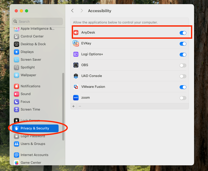
Task: Turn off VMware Fusion accessibility switch
Action: click(x=183, y=87)
